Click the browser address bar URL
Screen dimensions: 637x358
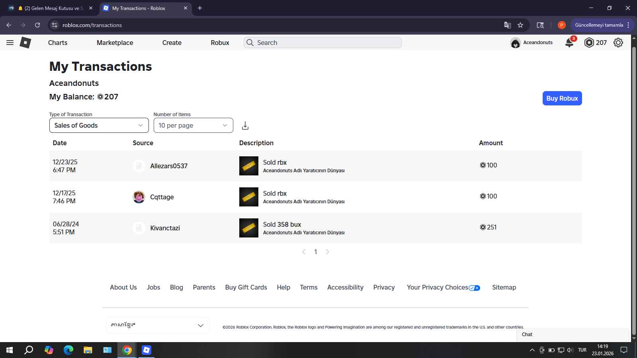click(92, 25)
